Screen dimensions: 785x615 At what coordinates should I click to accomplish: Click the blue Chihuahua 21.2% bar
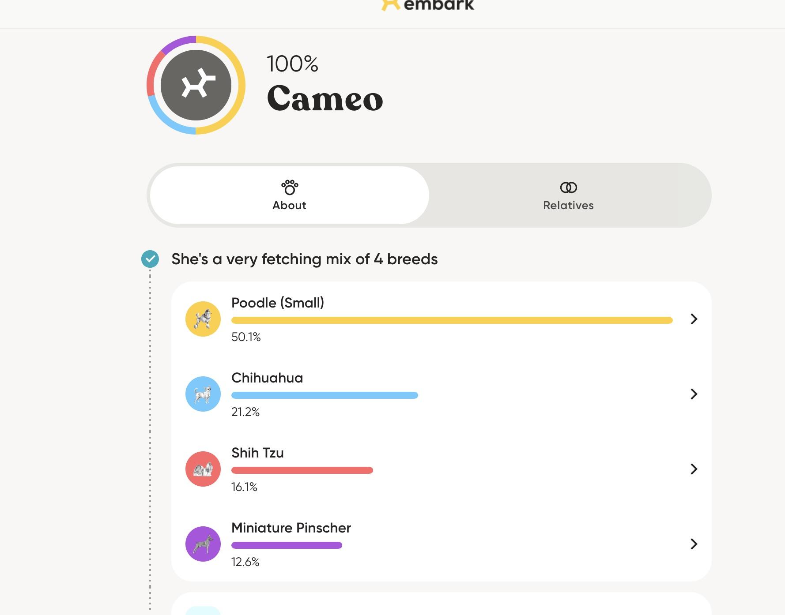[x=325, y=395]
